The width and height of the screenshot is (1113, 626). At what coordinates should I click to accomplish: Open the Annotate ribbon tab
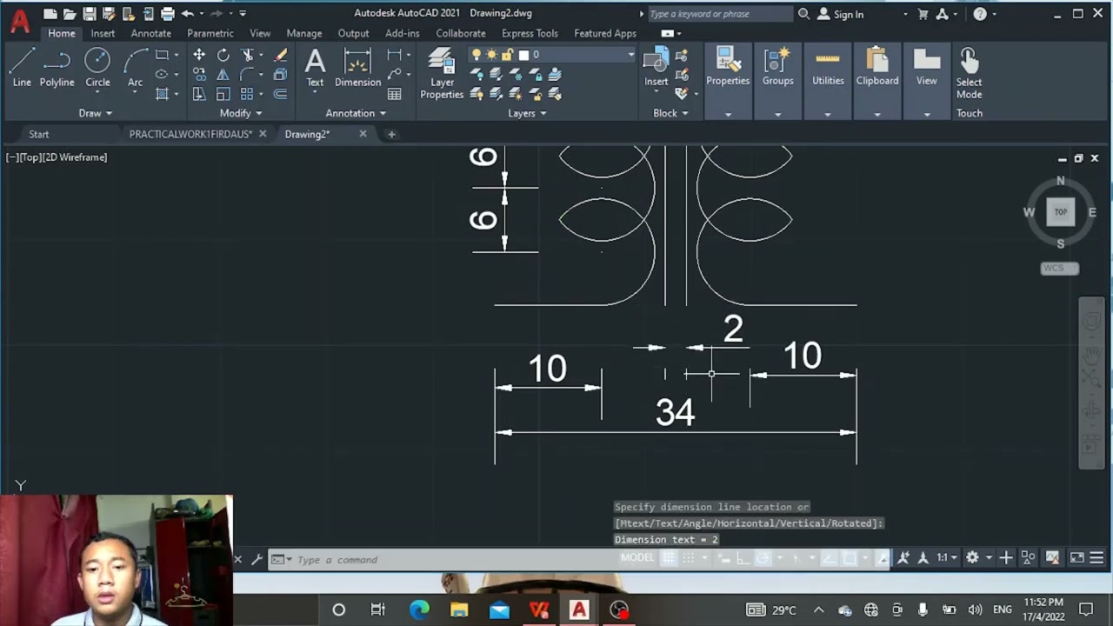pos(151,33)
